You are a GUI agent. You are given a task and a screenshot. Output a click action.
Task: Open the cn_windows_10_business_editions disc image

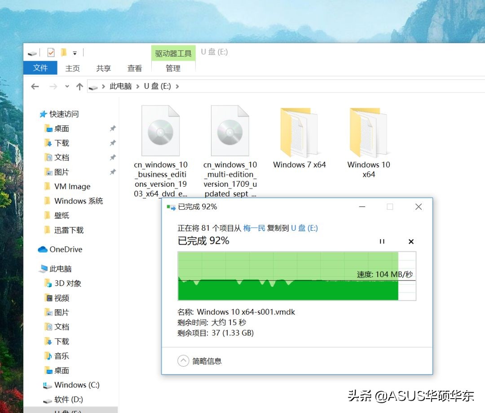pos(161,130)
